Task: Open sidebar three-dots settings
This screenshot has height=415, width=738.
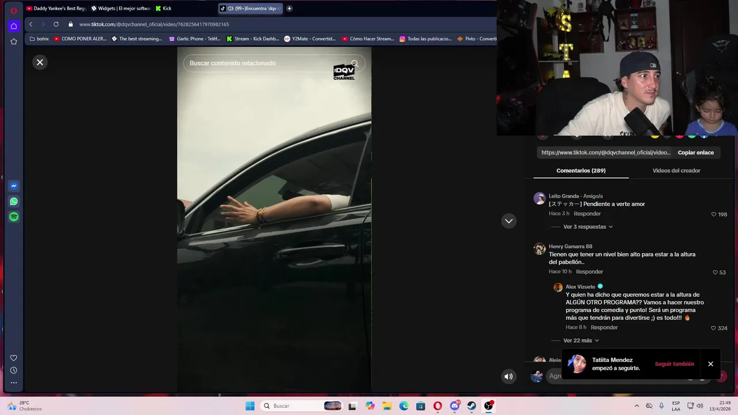Action: coord(14,383)
